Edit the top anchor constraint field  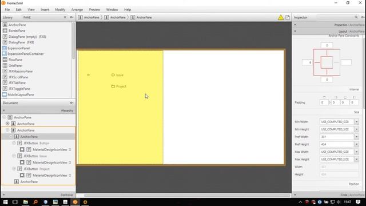327,45
